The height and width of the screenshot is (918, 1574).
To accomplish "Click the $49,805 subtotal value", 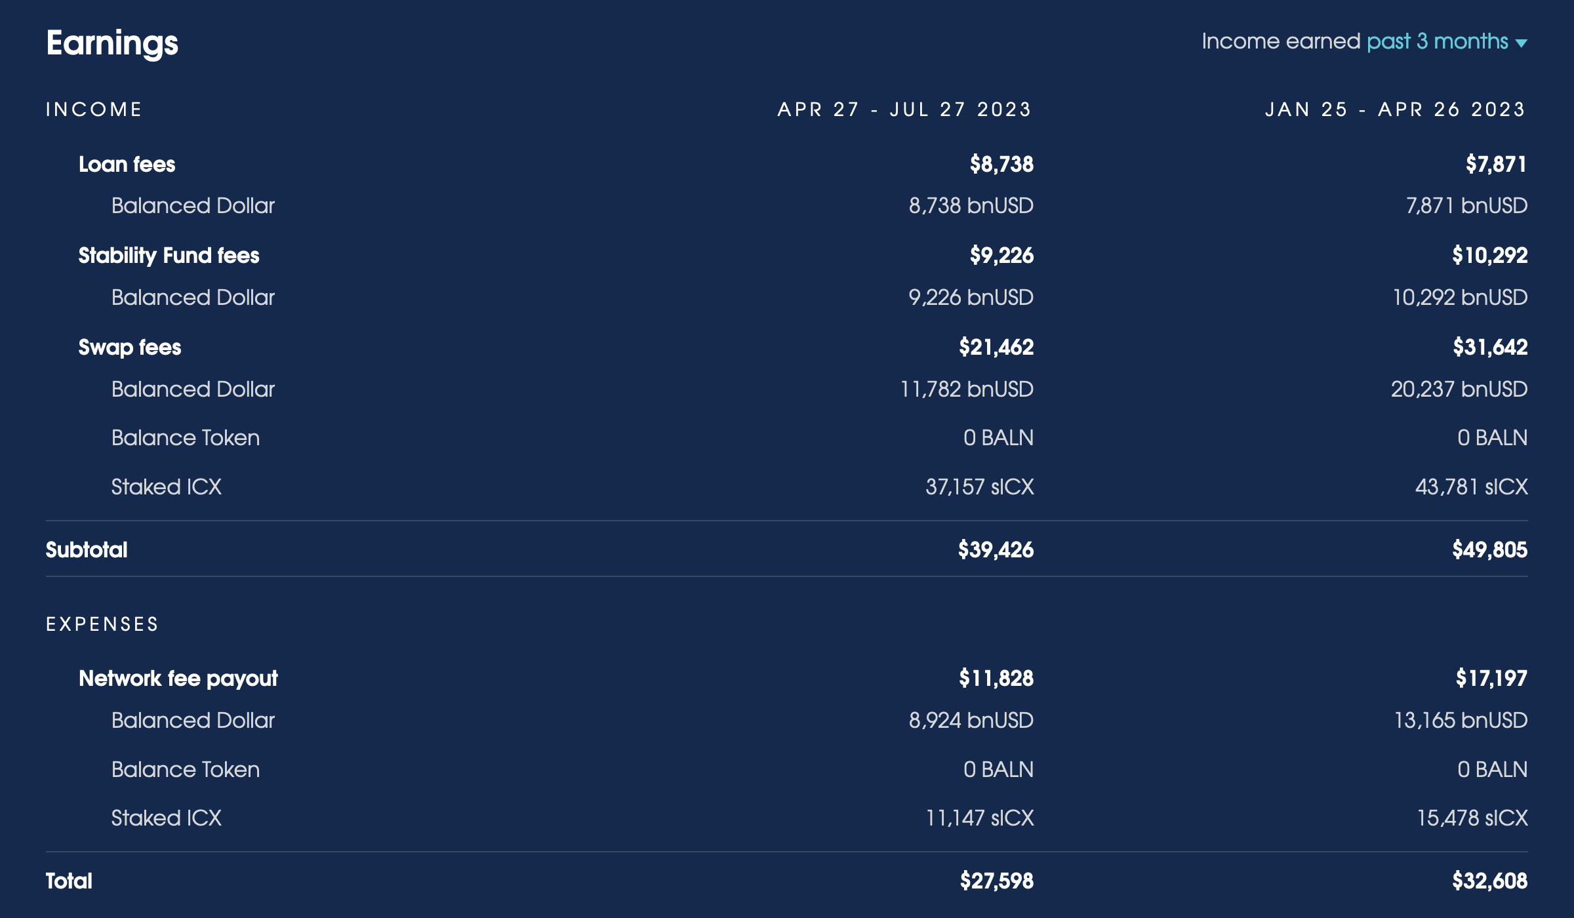I will [1489, 549].
